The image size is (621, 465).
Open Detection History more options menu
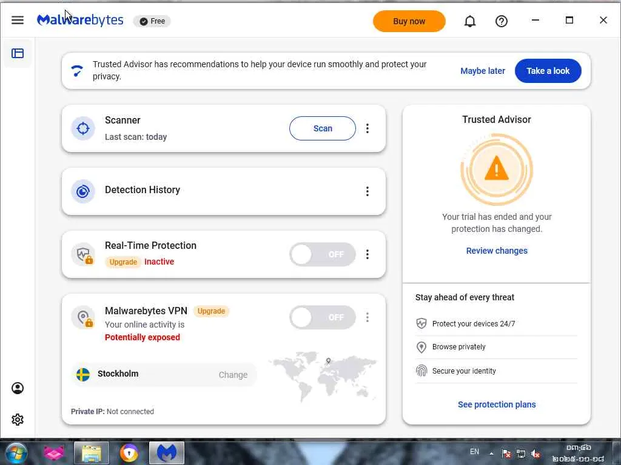tap(368, 191)
